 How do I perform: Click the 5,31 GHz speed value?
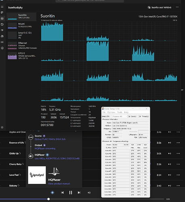(55, 109)
